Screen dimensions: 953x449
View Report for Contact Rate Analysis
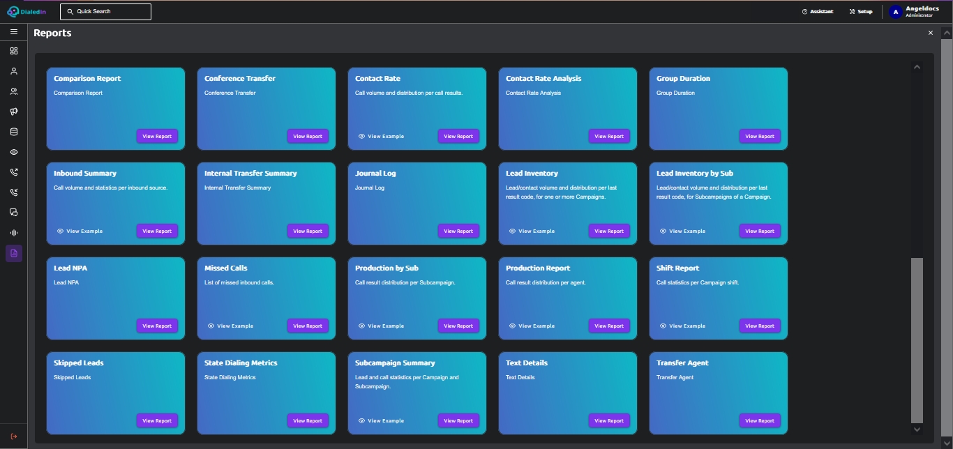pos(609,137)
